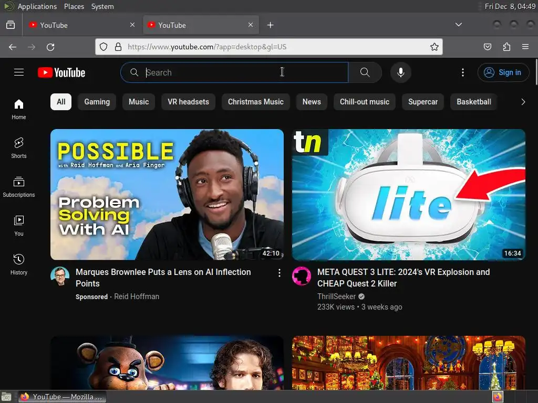Open a new browser tab
Image resolution: width=538 pixels, height=403 pixels.
tap(271, 25)
